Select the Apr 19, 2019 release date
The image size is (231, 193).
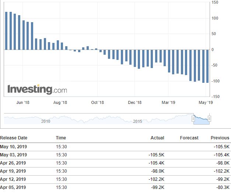pyautogui.click(x=13, y=171)
